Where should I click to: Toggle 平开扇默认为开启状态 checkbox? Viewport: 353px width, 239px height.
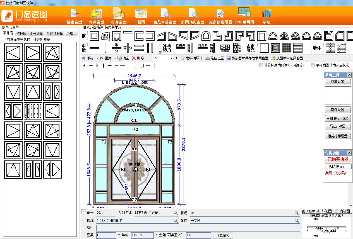[313, 65]
